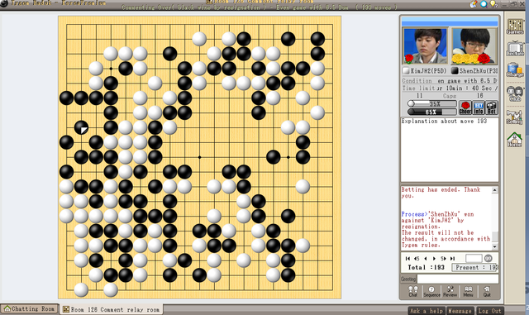The image size is (529, 315).
Task: Open the Charge sidebar icon
Action: point(514,70)
